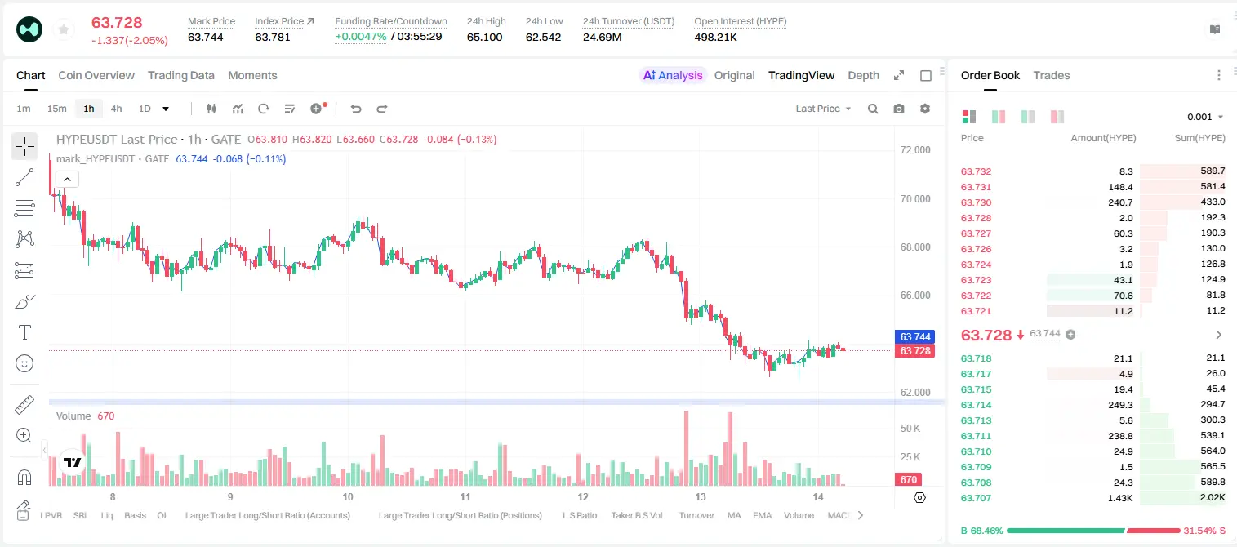
Task: Open the Last Price dropdown
Action: pos(823,109)
